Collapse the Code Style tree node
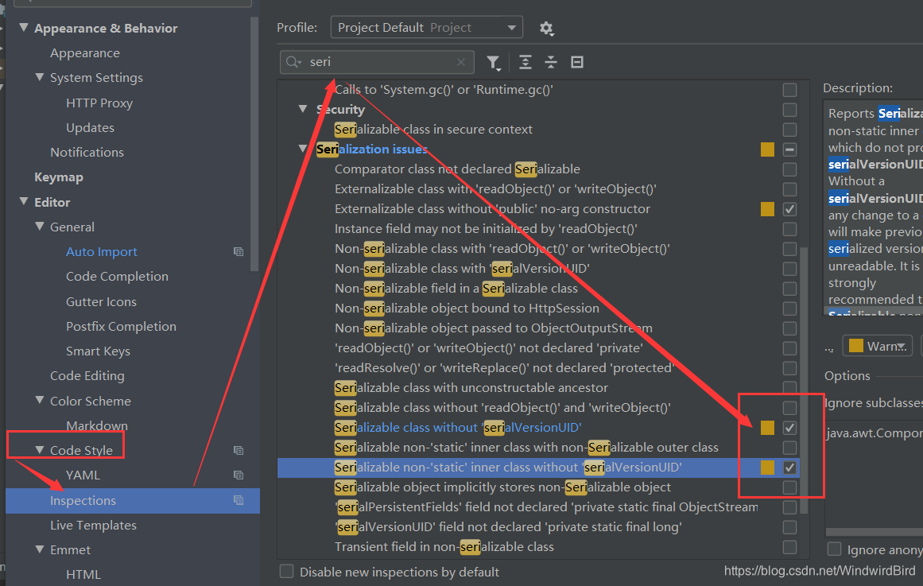Viewport: 923px width, 586px height. (x=40, y=449)
